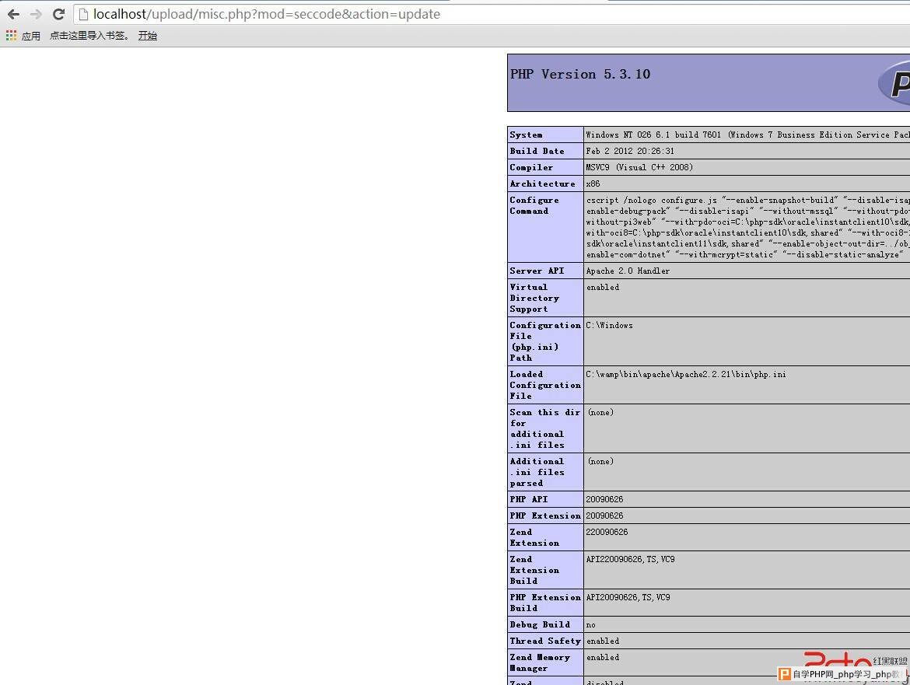
Task: Select the Windows NT 026 6.1 build value
Action: 747,135
